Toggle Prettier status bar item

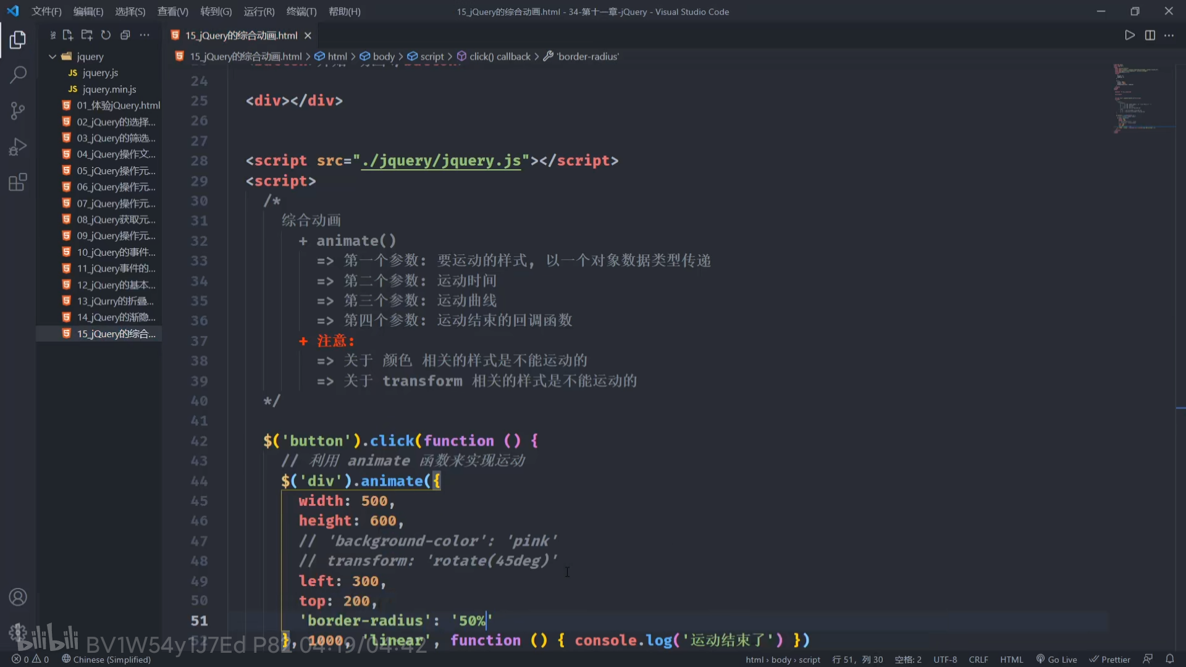click(1109, 659)
